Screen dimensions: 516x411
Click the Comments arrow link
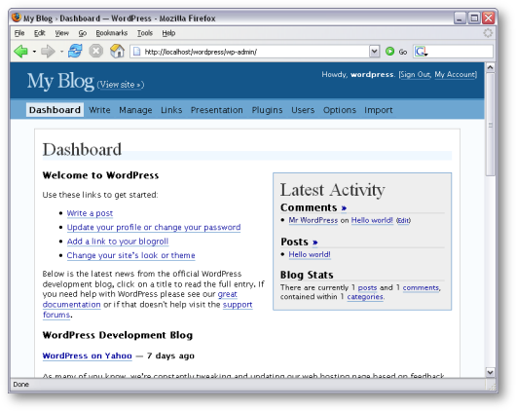tap(344, 208)
